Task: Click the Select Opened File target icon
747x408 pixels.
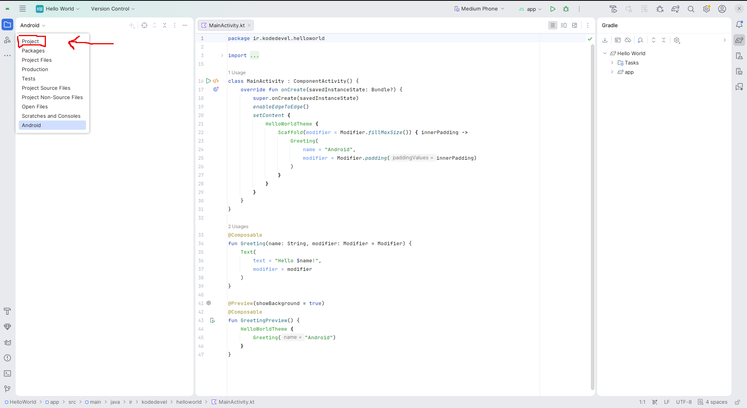Action: pyautogui.click(x=144, y=25)
